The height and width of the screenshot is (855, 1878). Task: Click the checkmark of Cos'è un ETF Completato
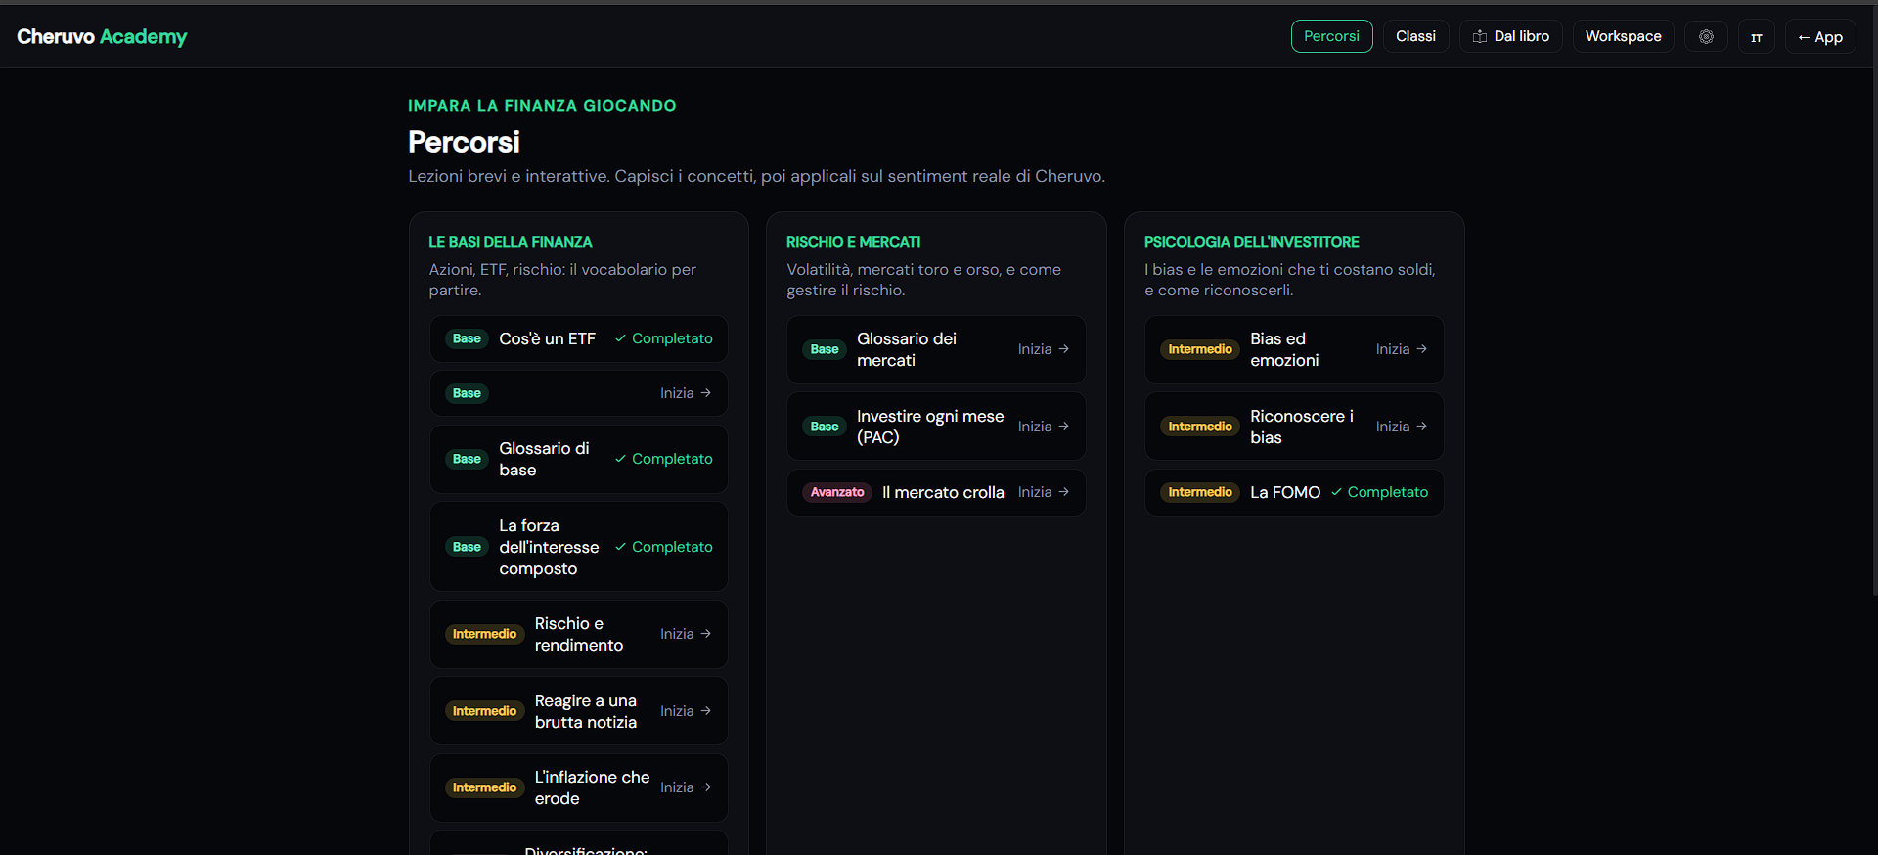point(620,338)
